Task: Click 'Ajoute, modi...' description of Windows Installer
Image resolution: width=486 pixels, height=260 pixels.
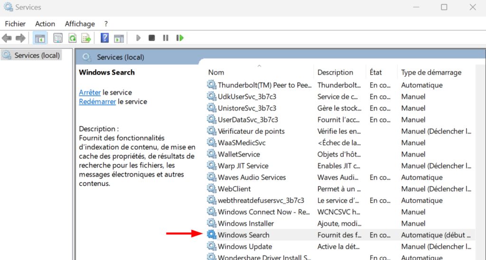Action: [339, 223]
